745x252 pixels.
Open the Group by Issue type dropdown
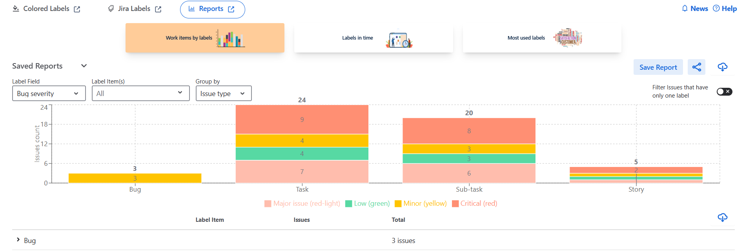[x=223, y=94]
